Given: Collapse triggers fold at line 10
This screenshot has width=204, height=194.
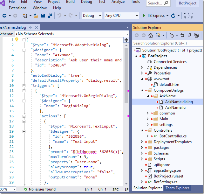Looking at the screenshot, I should [x=24, y=86].
